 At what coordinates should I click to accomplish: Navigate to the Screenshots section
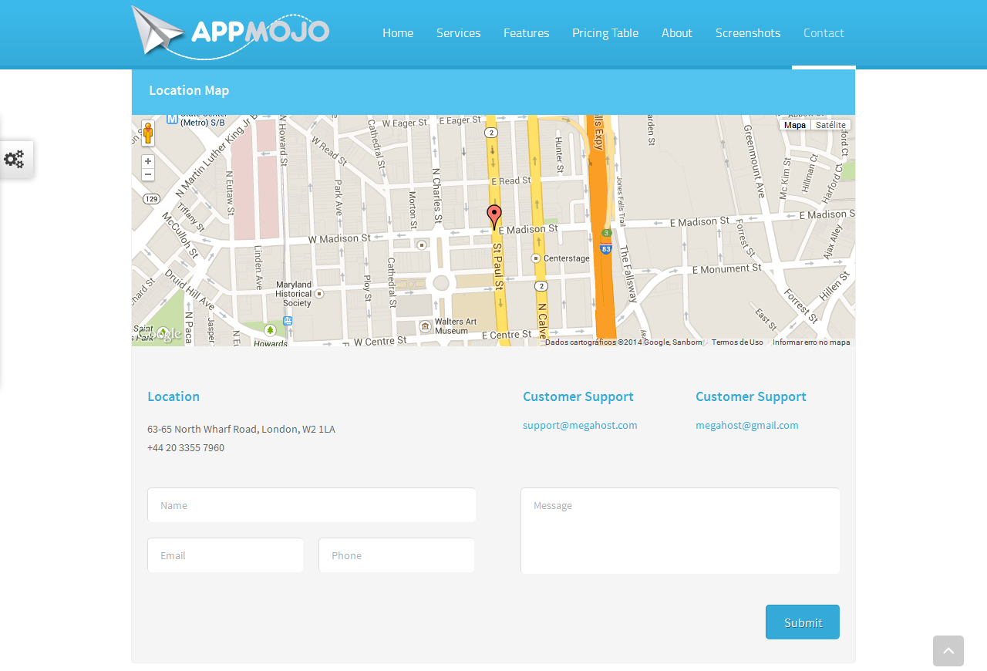click(748, 33)
